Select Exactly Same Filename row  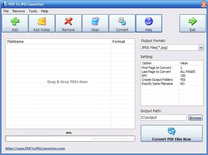tap(172, 84)
